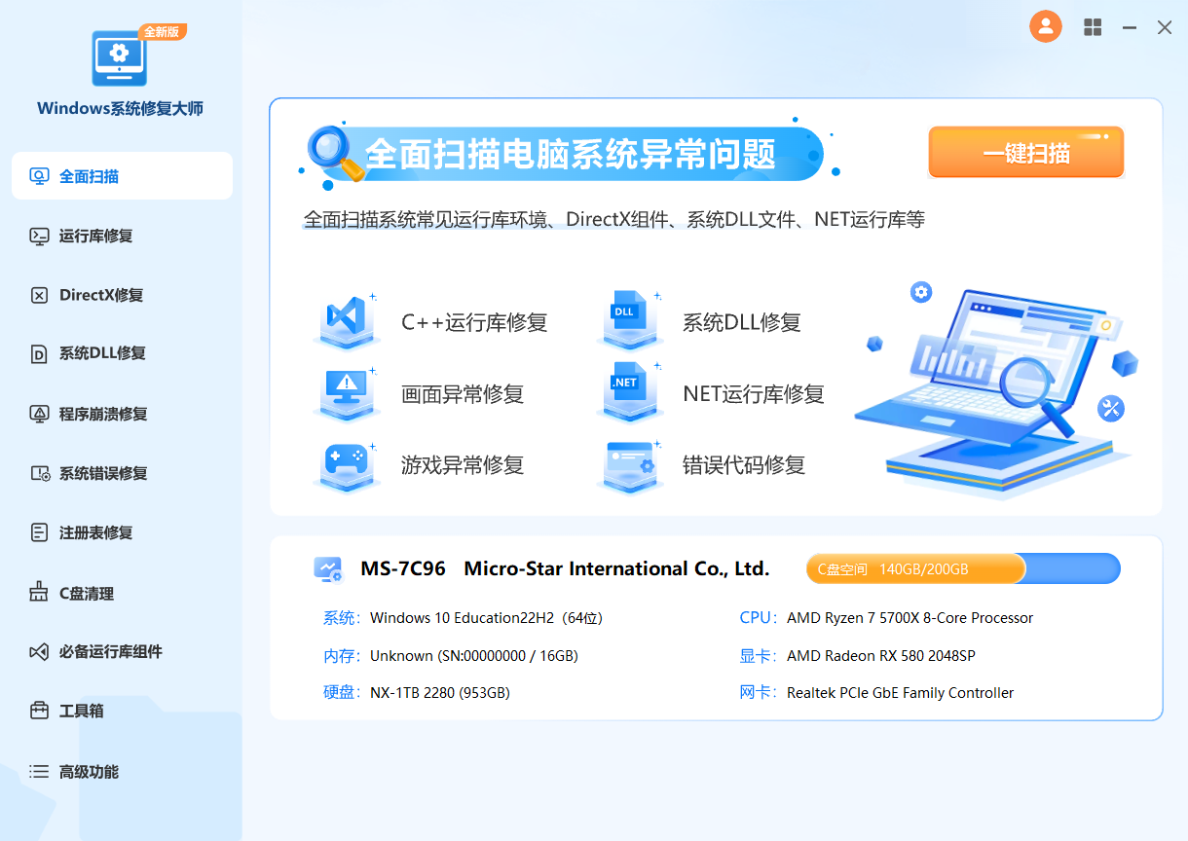
Task: Click the Windows系统修复大师 app logo
Action: tap(119, 60)
